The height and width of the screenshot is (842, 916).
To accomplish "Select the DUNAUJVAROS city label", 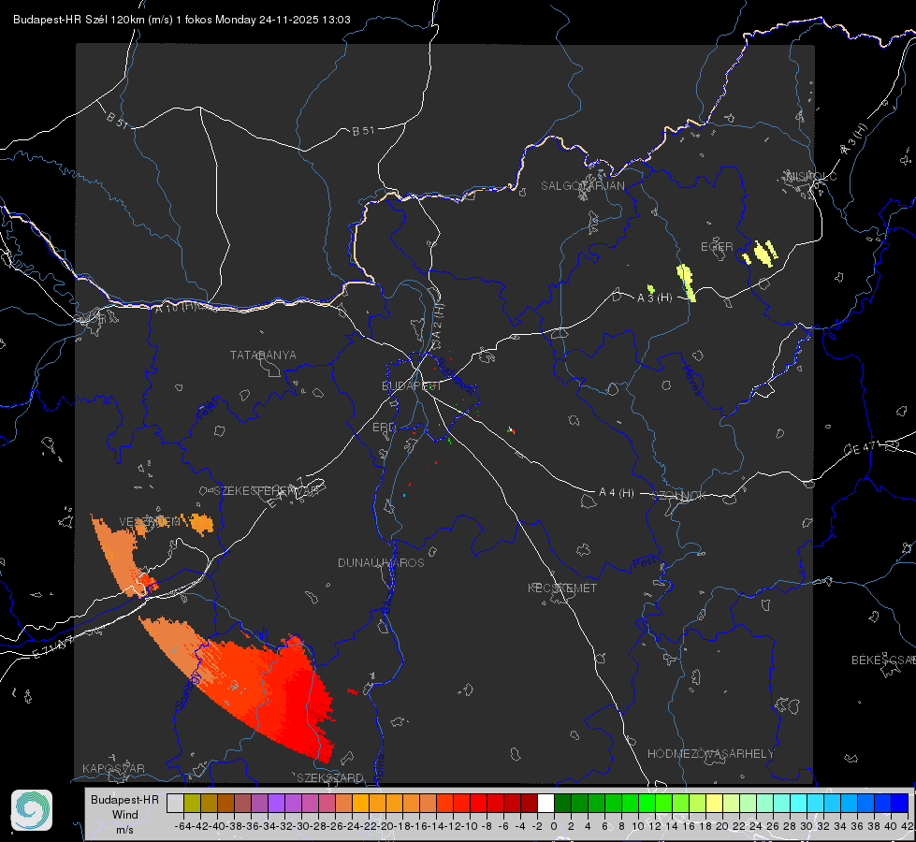I will (x=381, y=562).
